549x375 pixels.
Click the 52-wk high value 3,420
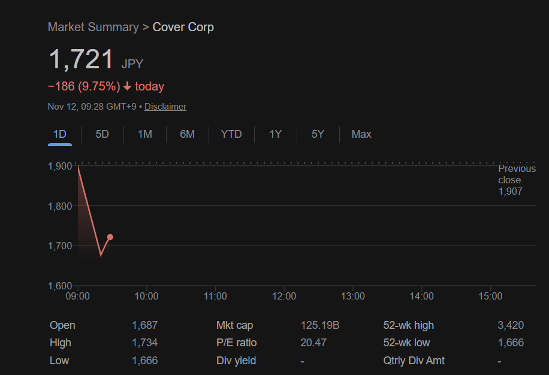click(511, 325)
